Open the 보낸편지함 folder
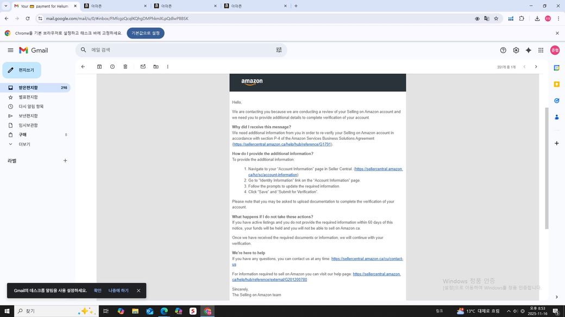This screenshot has width=565, height=317. tap(28, 116)
